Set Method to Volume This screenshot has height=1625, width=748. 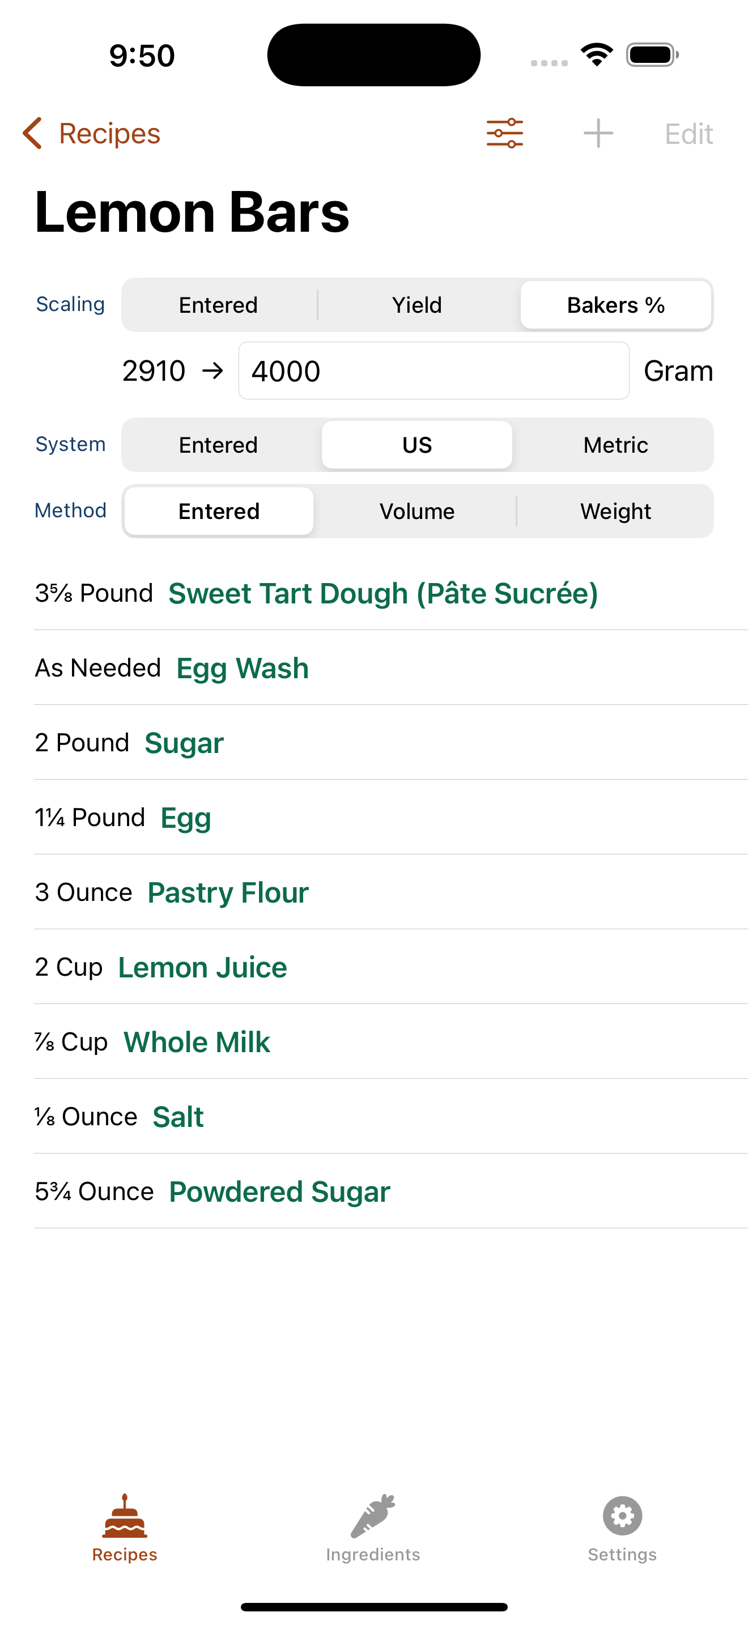(417, 511)
